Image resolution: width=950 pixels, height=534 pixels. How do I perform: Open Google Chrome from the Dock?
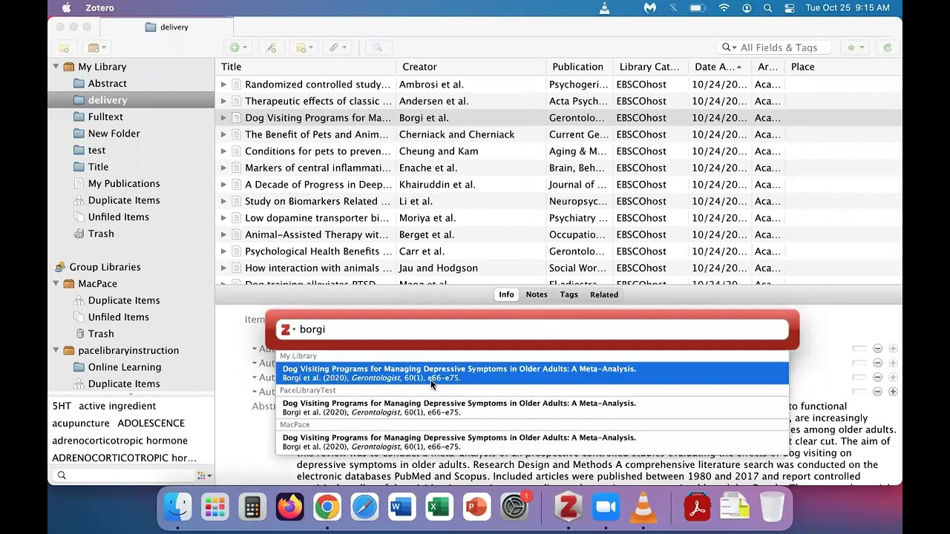pyautogui.click(x=327, y=507)
